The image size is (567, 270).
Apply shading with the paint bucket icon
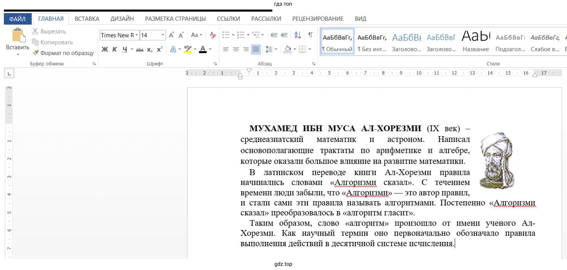click(x=288, y=49)
